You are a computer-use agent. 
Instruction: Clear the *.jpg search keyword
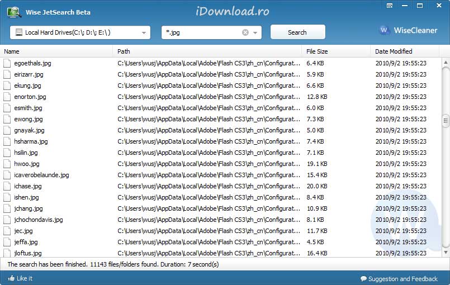(x=245, y=32)
